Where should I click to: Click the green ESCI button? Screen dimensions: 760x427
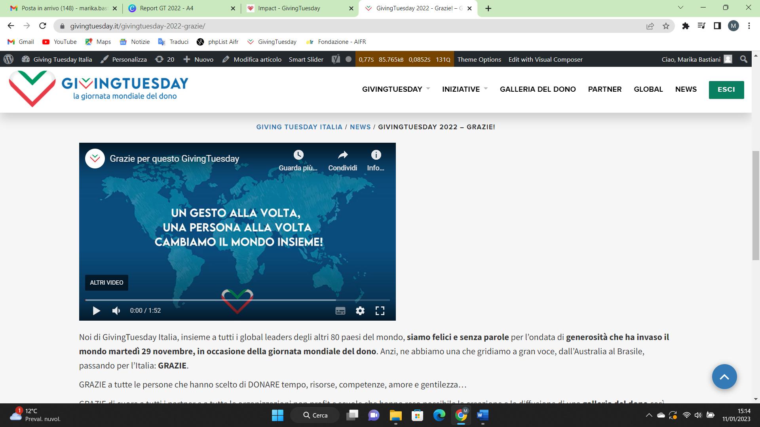point(726,90)
